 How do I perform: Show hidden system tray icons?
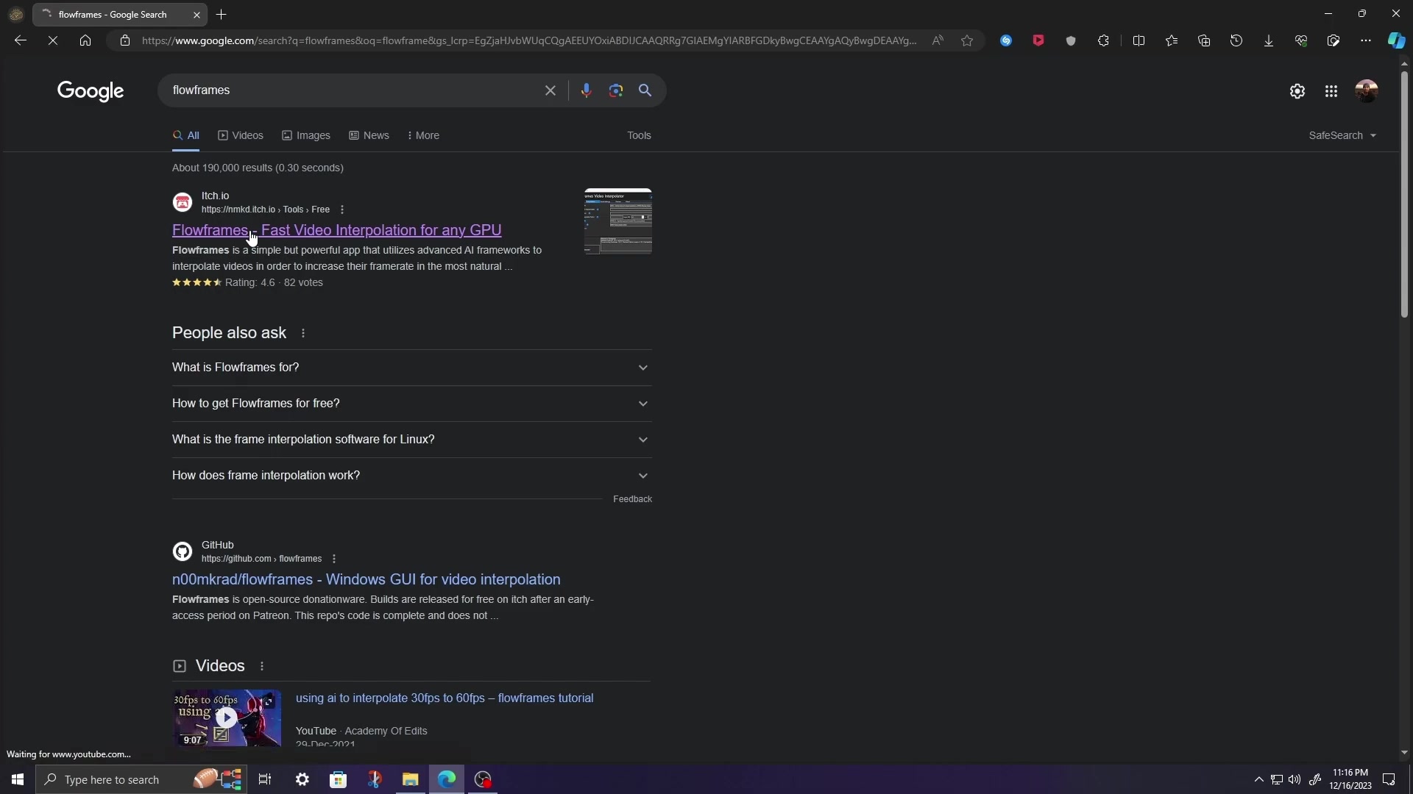1258,779
